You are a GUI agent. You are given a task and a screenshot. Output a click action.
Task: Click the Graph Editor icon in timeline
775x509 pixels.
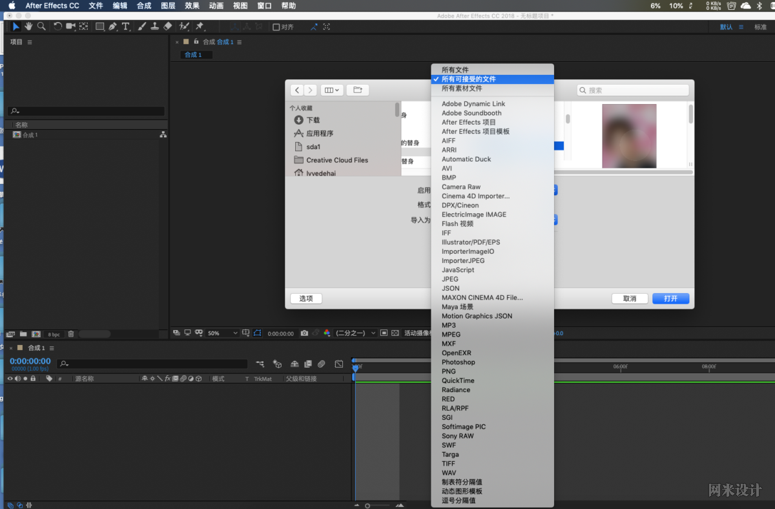pos(339,364)
